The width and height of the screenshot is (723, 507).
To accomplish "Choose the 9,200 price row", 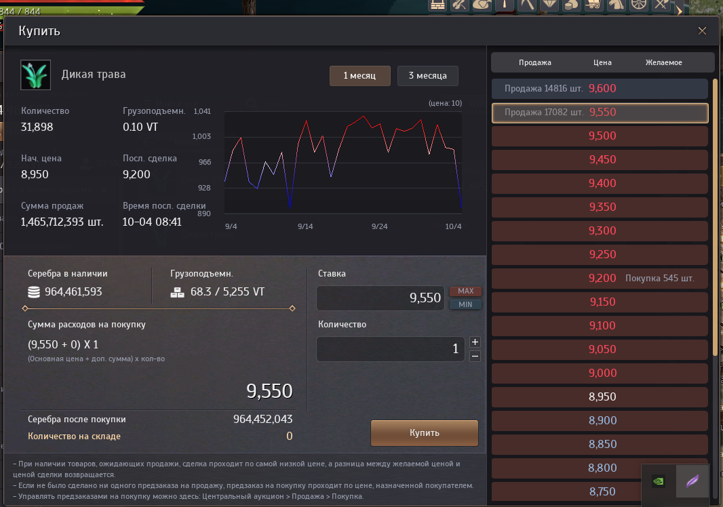I will point(600,279).
